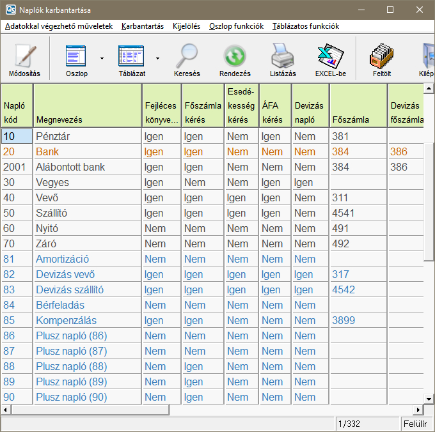Expand the dropdown arrow beside Táblázat

point(157,58)
